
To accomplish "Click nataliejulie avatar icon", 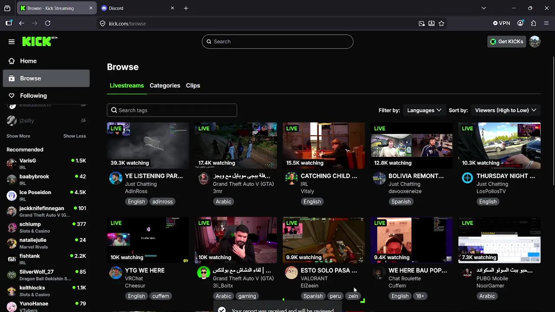I will coord(12,243).
